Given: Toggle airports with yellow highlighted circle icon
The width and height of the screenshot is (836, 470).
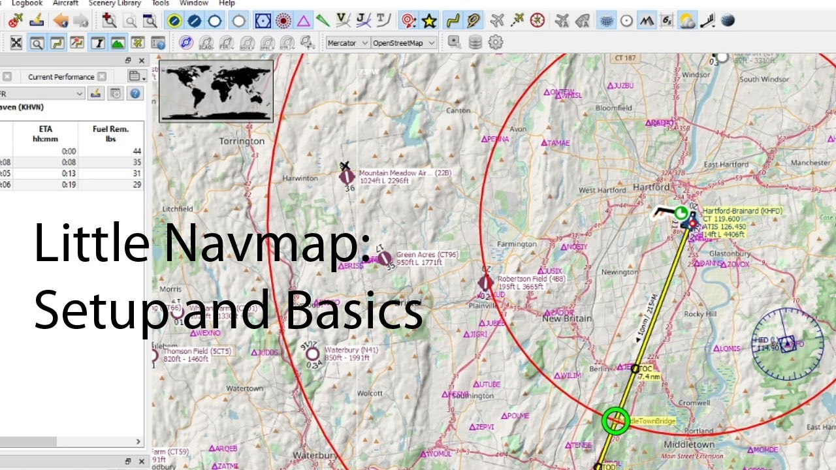Looking at the screenshot, I should tap(174, 21).
